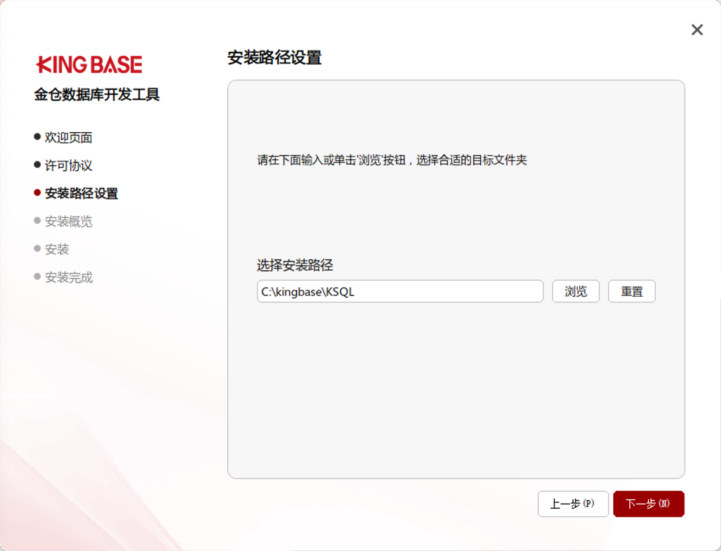This screenshot has height=551, width=721.
Task: Go back with 上一步 (P) button
Action: pos(573,504)
